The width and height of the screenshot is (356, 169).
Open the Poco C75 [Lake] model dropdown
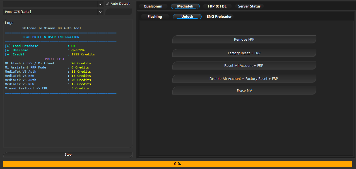[x=53, y=12]
